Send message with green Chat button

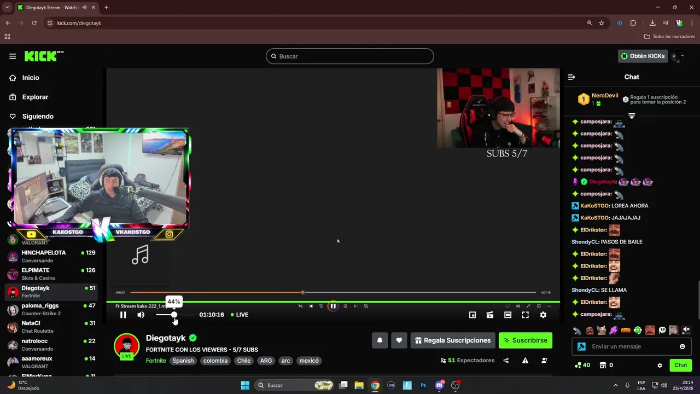680,365
